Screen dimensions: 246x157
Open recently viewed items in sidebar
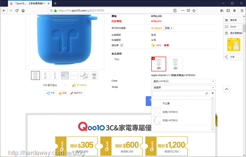click(x=233, y=33)
